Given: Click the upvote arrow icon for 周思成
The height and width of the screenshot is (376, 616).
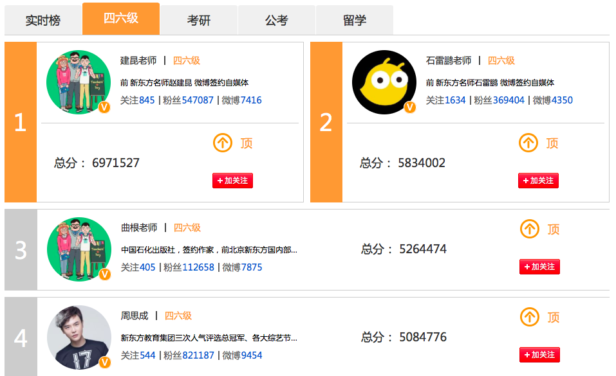Looking at the screenshot, I should (530, 317).
